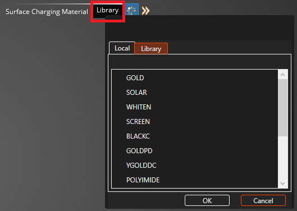297x211 pixels.
Task: Confirm selection with OK button
Action: point(207,200)
